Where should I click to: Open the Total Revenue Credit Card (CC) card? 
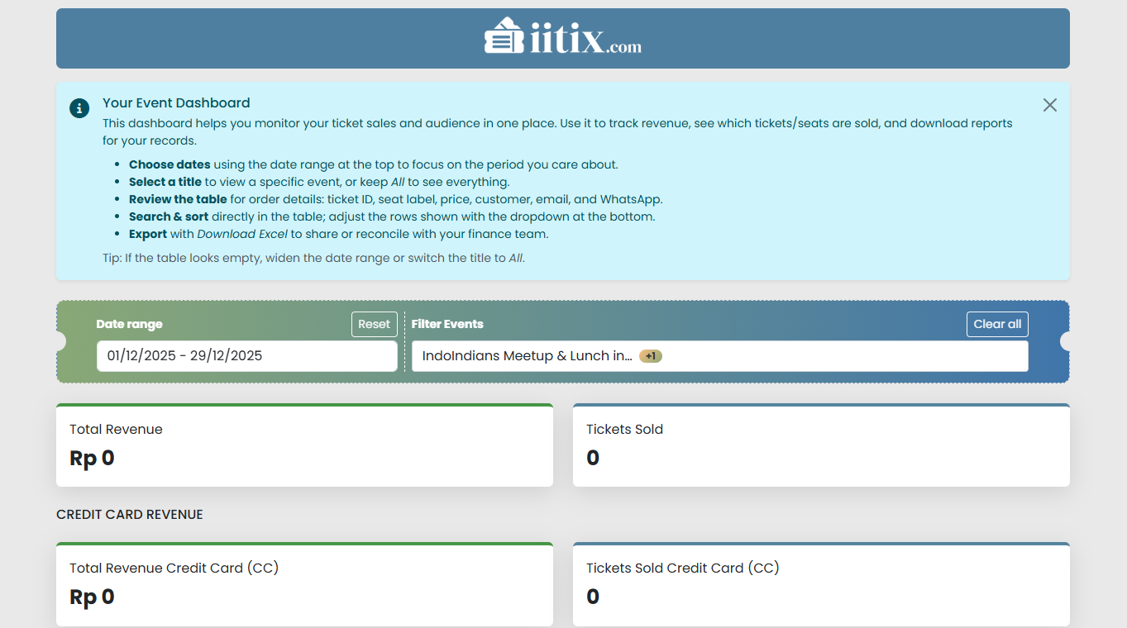tap(304, 584)
